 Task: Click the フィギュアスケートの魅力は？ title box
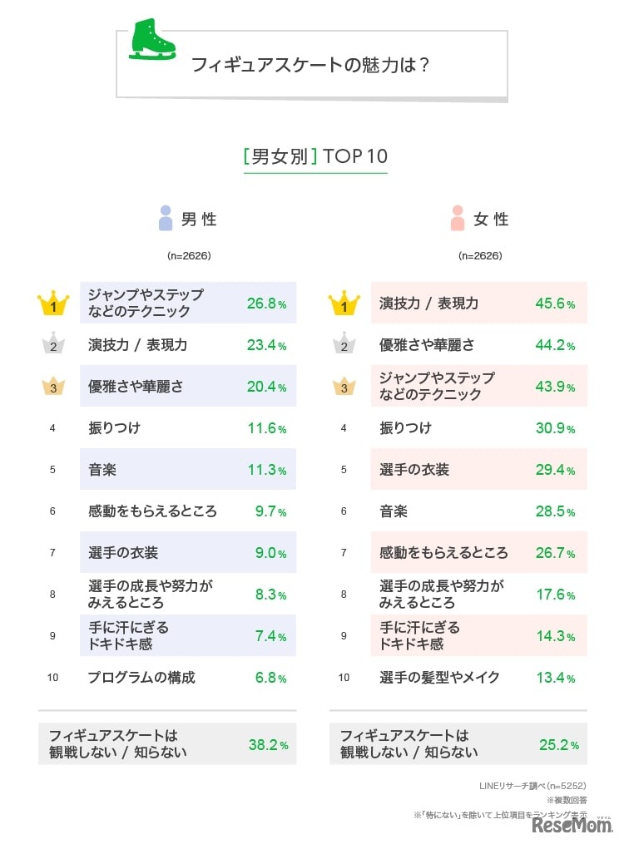[311, 65]
